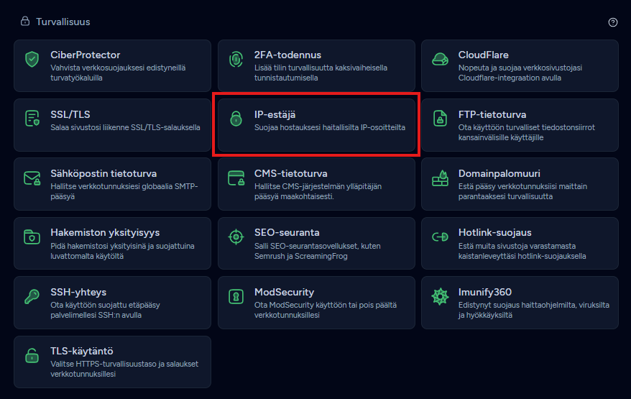Open the CMS-tietoturva title
The image size is (631, 399).
point(291,173)
